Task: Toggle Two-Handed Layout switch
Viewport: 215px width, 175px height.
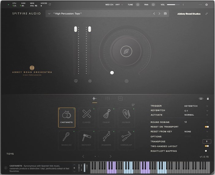Action: (x=207, y=146)
